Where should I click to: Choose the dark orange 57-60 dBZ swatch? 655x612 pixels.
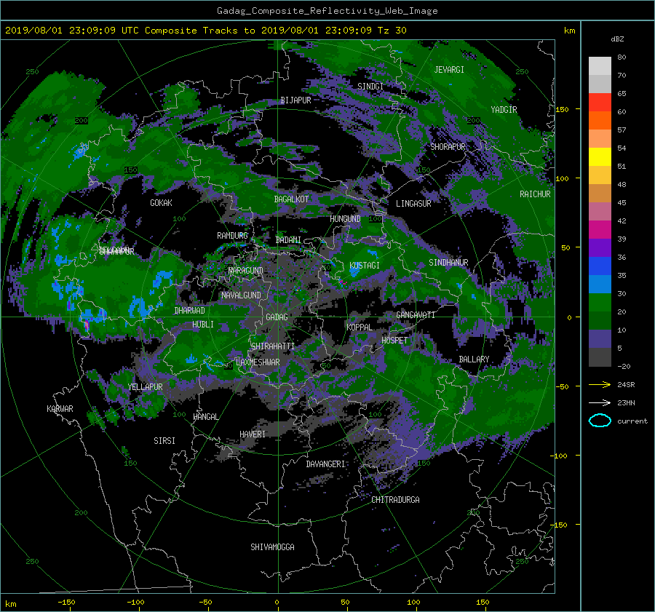[x=600, y=121]
